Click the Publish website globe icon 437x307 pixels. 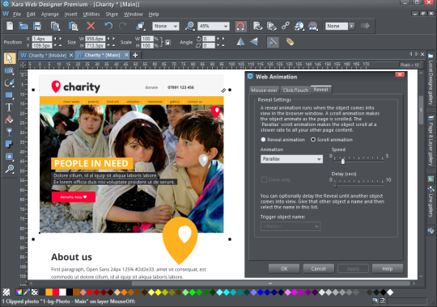299,26
